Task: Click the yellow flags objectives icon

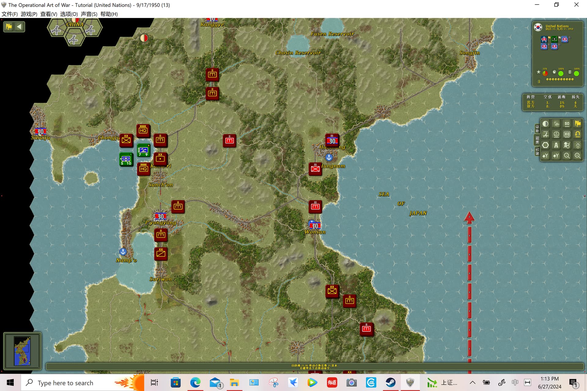Action: click(x=578, y=124)
